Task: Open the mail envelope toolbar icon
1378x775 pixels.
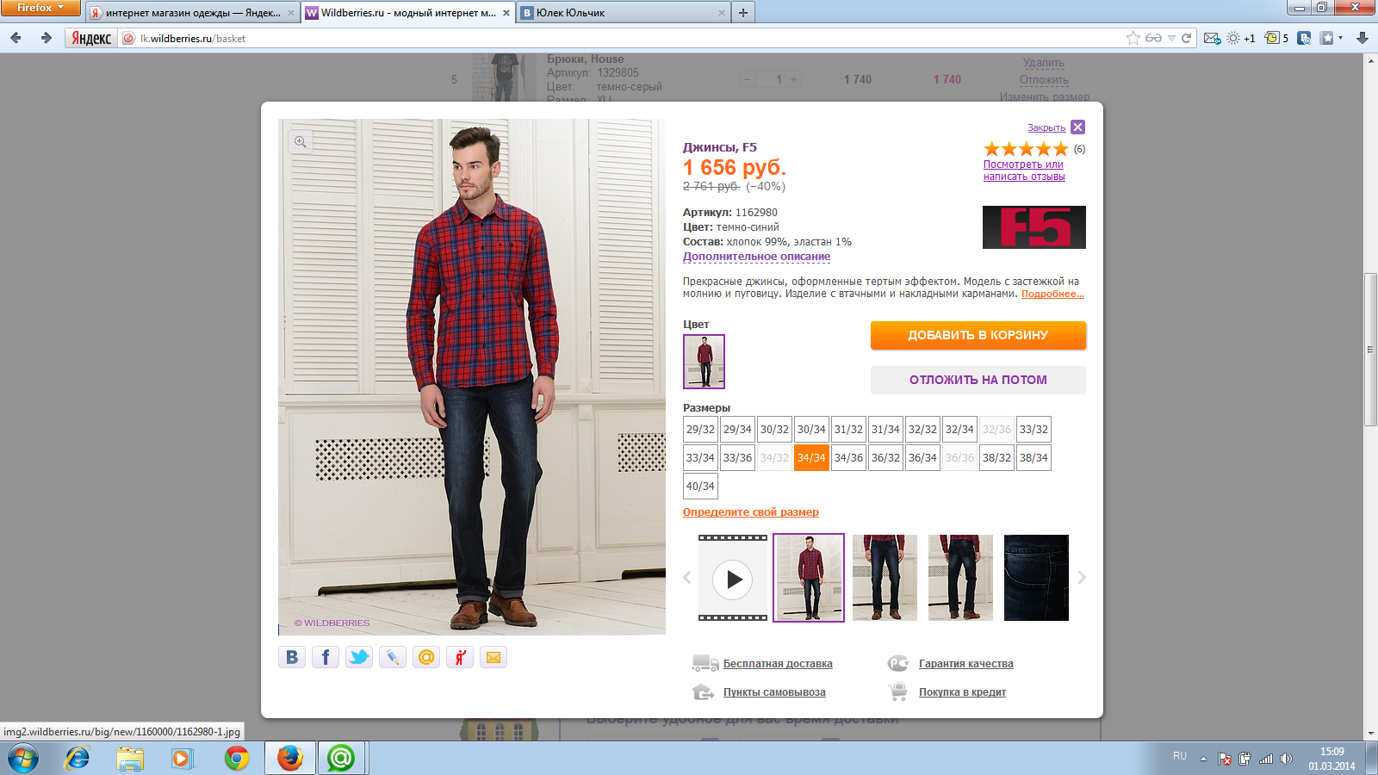Action: click(x=1212, y=38)
